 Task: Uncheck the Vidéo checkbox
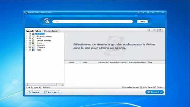(30, 50)
